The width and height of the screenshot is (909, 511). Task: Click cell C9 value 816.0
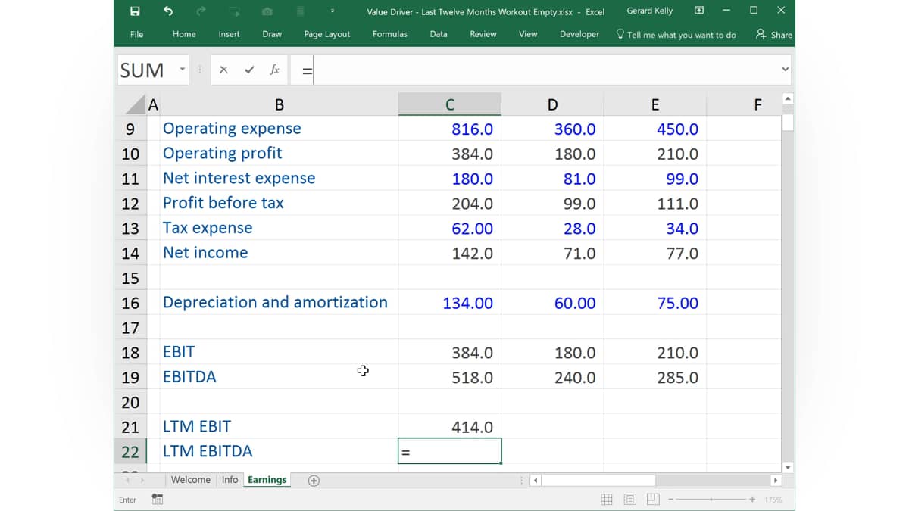coord(450,129)
